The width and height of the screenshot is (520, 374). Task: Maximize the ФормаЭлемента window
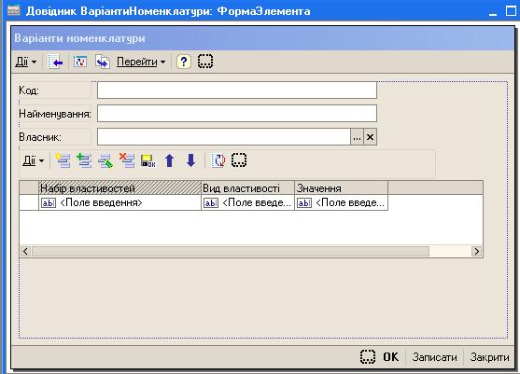tap(511, 11)
